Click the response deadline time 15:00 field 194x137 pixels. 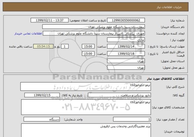coord(88,46)
